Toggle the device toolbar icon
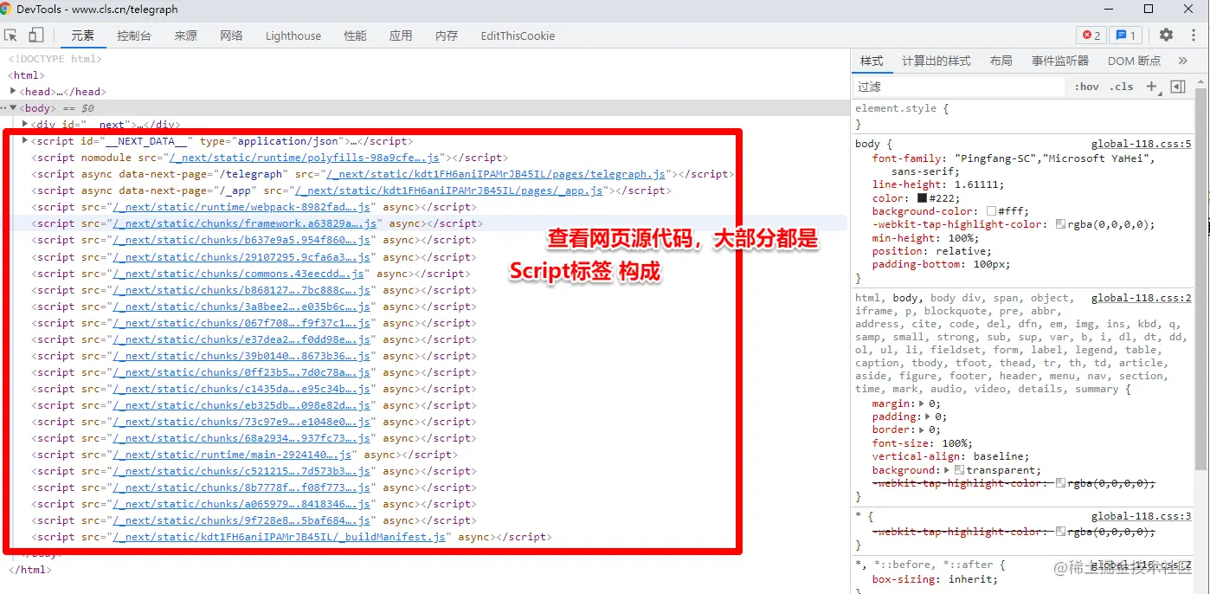 36,36
